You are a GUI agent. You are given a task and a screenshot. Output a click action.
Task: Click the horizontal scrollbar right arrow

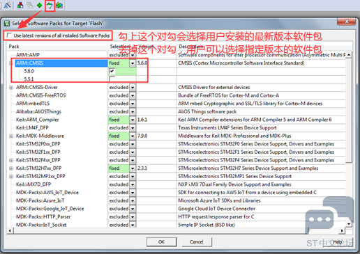342,230
